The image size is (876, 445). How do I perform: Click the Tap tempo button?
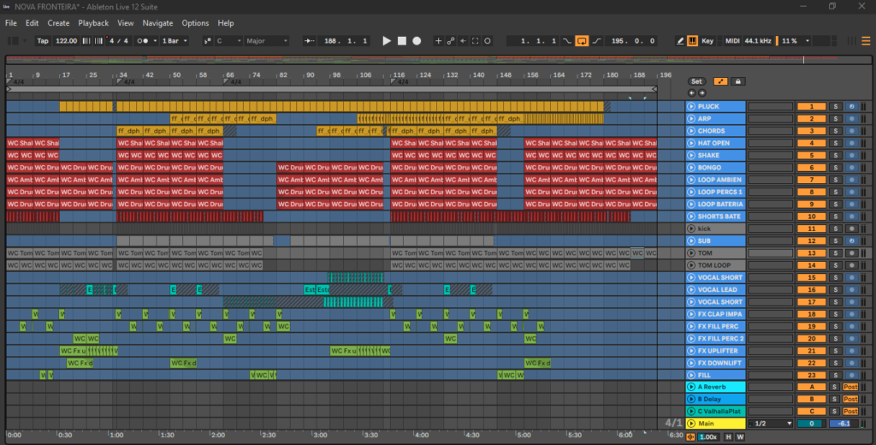(x=42, y=40)
